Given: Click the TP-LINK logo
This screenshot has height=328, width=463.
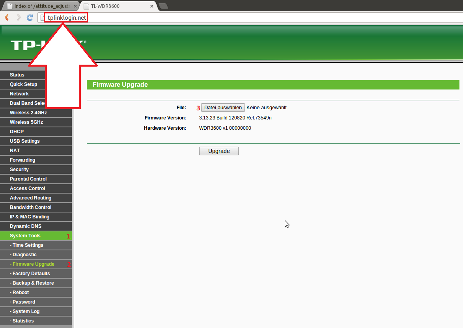Looking at the screenshot, I should click(48, 45).
